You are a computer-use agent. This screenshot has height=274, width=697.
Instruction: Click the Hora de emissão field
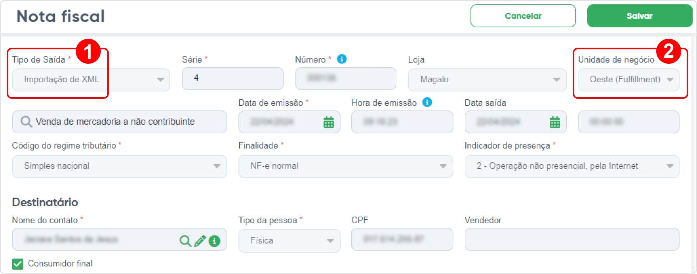(x=402, y=122)
